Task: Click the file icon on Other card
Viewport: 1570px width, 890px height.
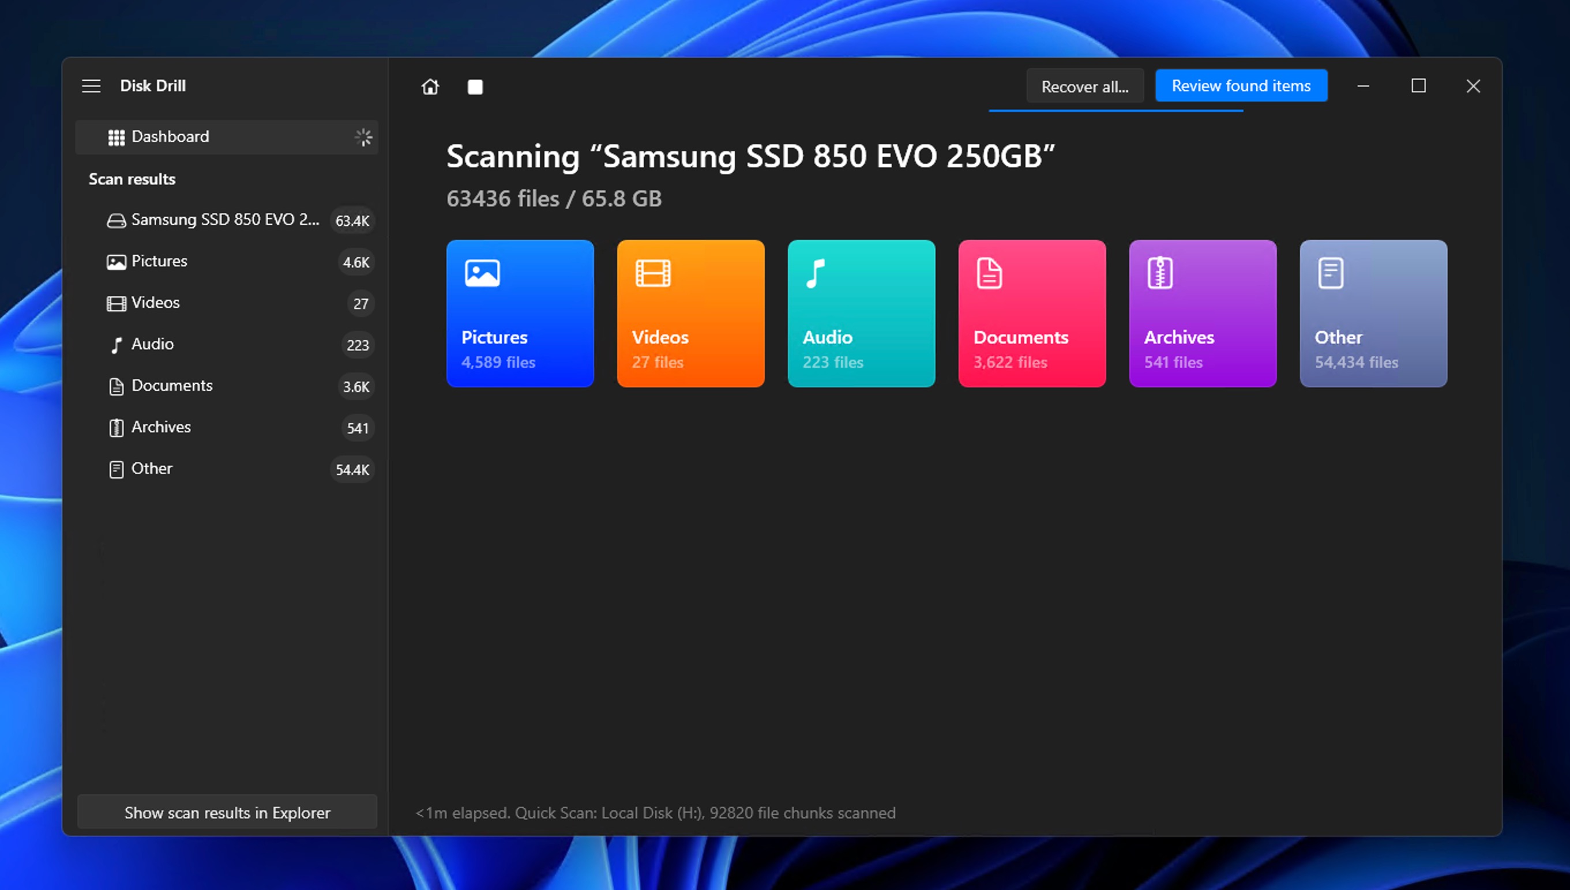Action: click(x=1330, y=273)
